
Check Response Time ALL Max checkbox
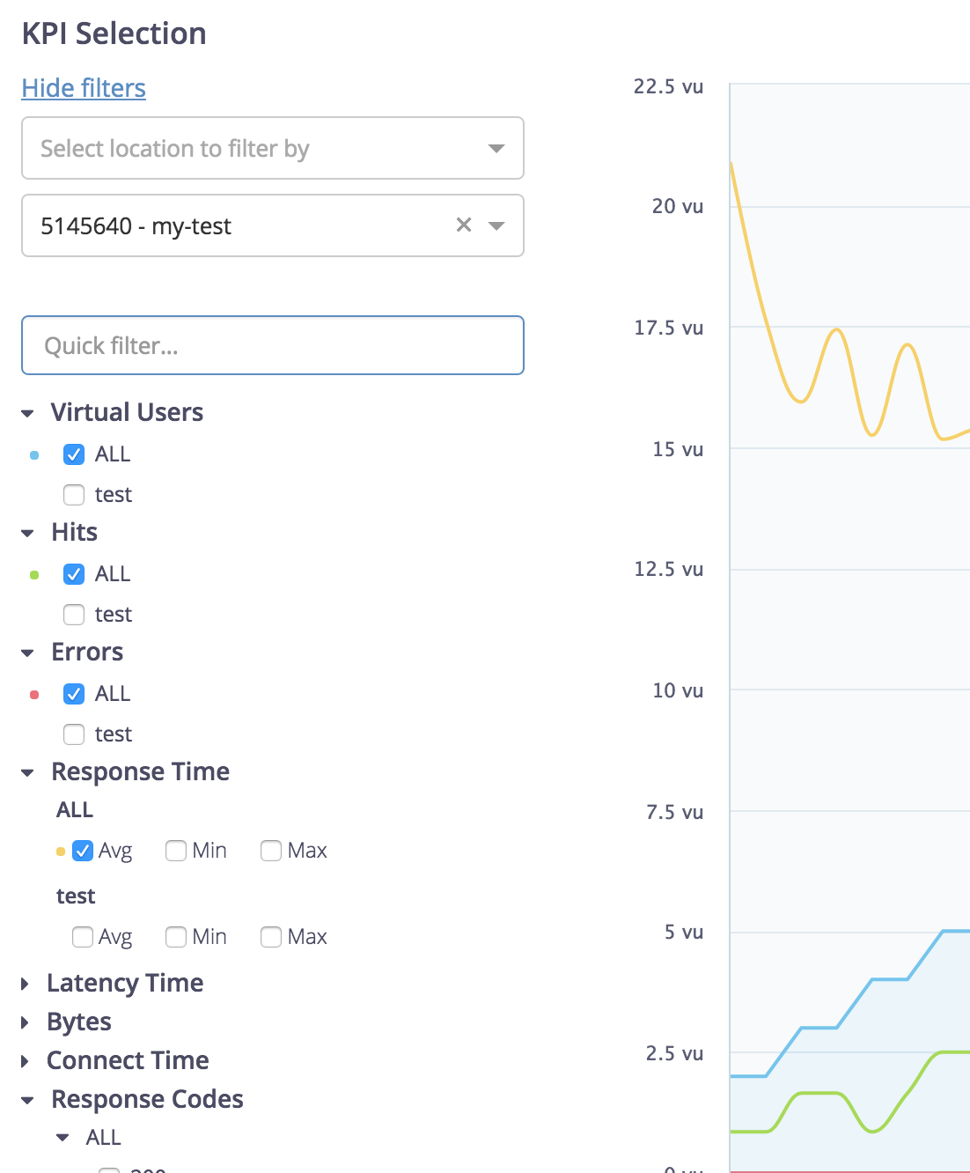pos(271,851)
